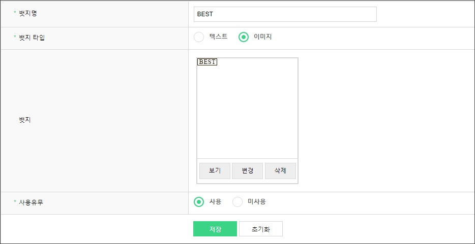Click the 초기화 reset button
The image size is (475, 244).
click(x=260, y=229)
